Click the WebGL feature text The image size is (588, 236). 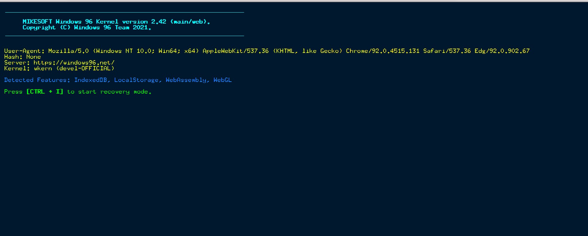point(223,80)
